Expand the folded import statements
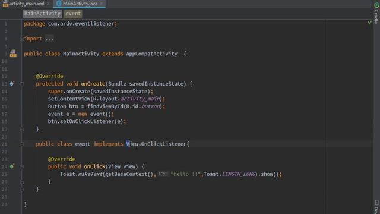 [x=21, y=39]
